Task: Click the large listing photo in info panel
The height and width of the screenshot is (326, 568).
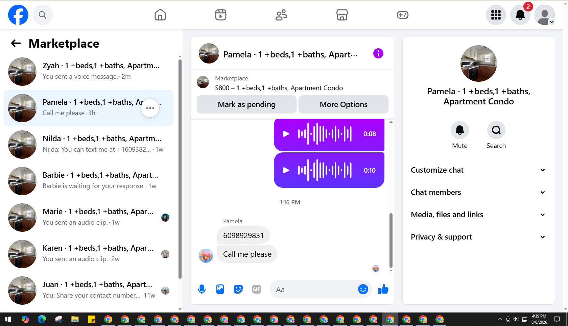Action: click(x=479, y=64)
